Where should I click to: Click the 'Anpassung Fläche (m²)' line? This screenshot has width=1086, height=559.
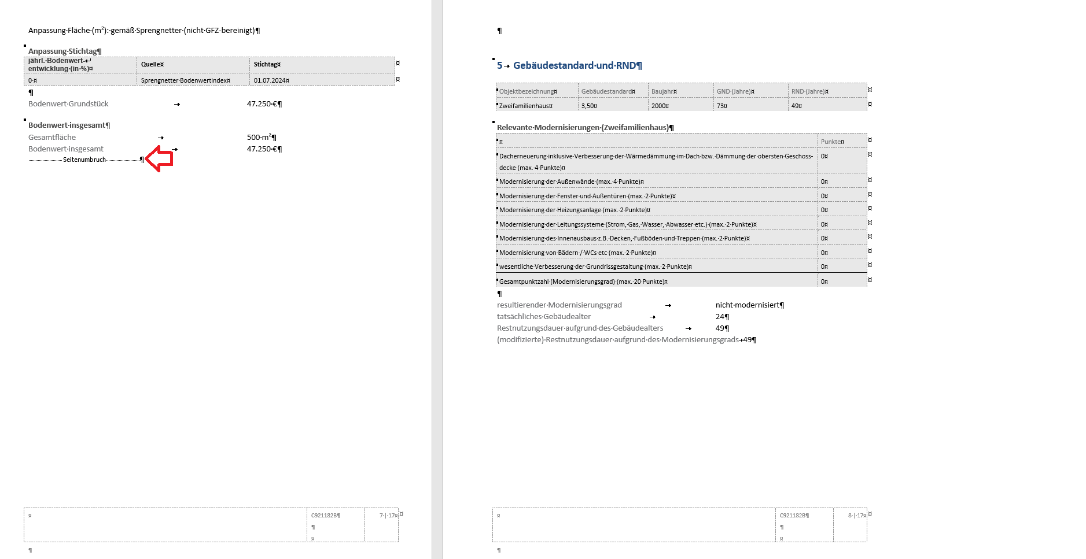tap(143, 31)
